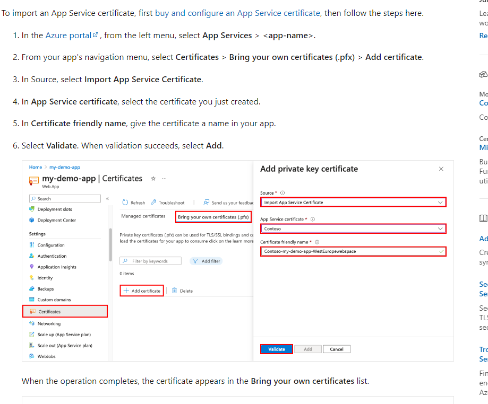
Task: Click the Certificates icon in menu
Action: pyautogui.click(x=32, y=311)
